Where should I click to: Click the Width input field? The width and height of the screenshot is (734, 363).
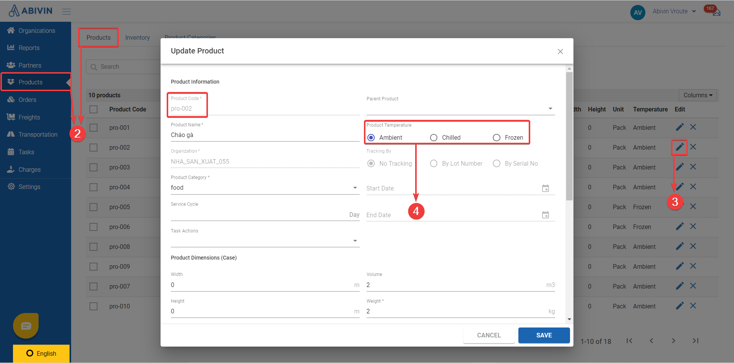pos(265,285)
